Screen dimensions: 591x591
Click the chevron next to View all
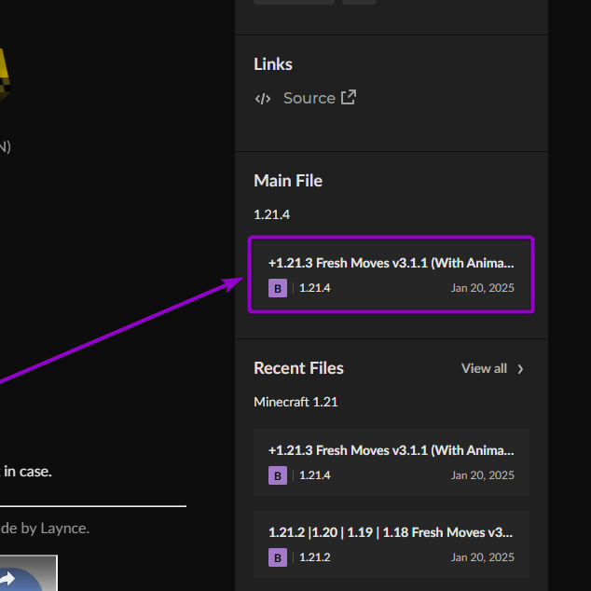pyautogui.click(x=520, y=369)
